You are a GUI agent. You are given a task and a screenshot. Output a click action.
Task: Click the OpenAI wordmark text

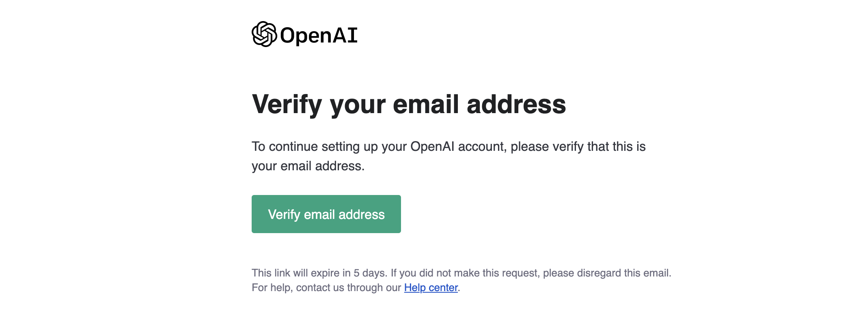click(x=319, y=35)
